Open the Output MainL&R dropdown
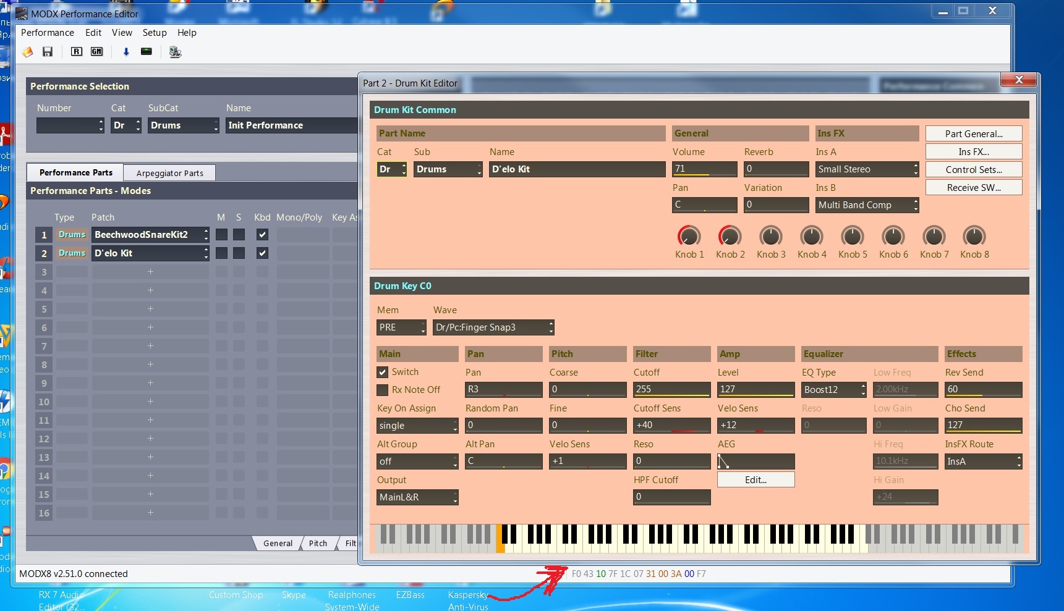 click(417, 497)
